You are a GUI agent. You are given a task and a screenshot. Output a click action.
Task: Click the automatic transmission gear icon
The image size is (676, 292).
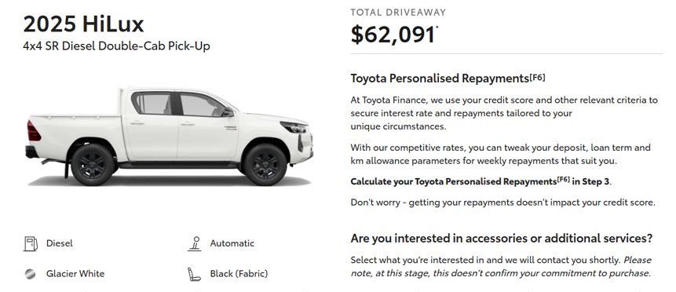pos(195,243)
